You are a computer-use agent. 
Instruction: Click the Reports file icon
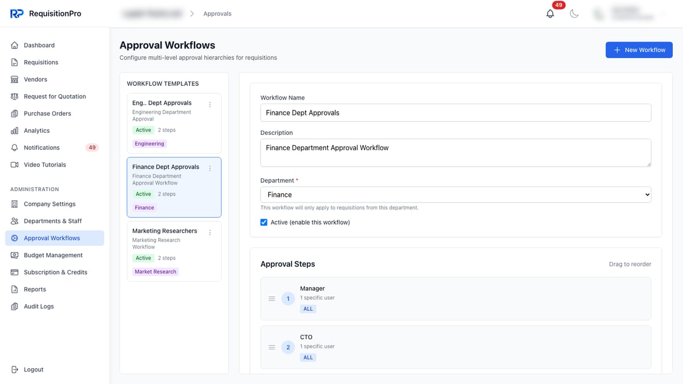coord(15,289)
